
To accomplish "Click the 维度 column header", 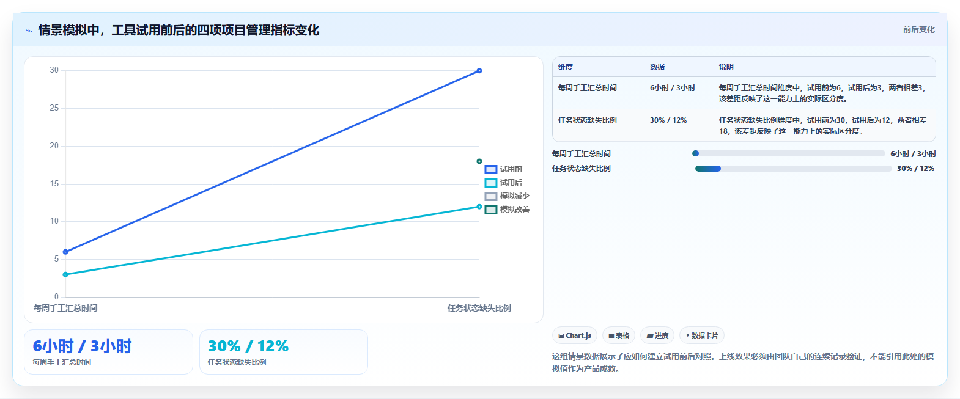I will pos(566,67).
